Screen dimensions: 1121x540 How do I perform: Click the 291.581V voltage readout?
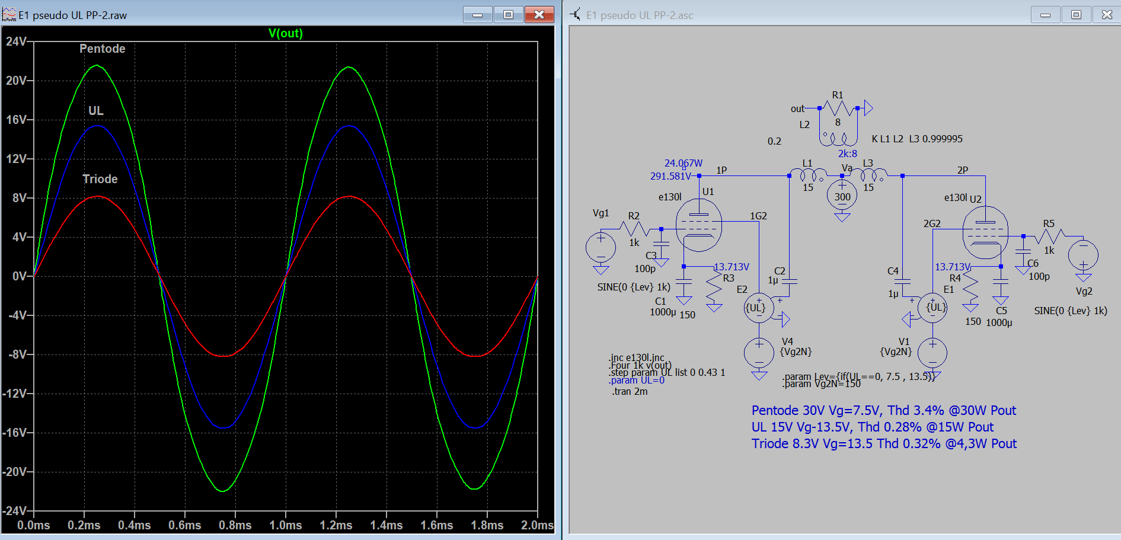(670, 176)
